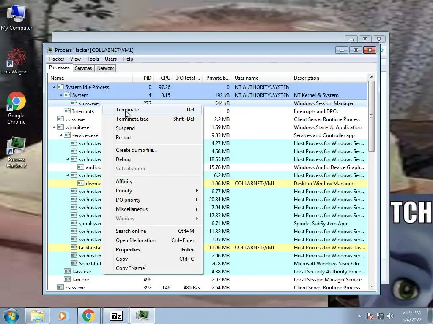Screen dimensions: 433x324
Task: Click the Interrupts process icon
Action: coord(67,111)
